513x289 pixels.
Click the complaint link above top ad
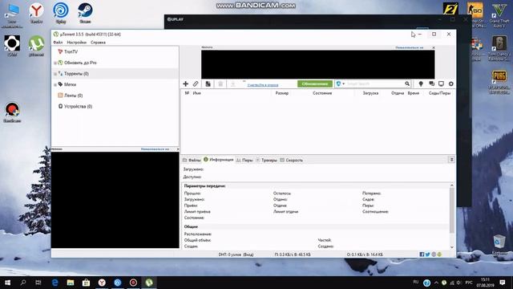[x=410, y=47]
